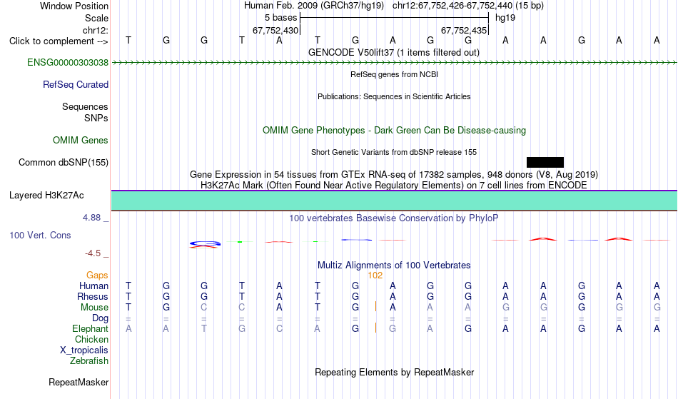Click the orange Gaps row label
The height and width of the screenshot is (399, 678).
coord(97,276)
